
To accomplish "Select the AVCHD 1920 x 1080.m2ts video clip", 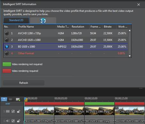I will (x=69, y=111).
